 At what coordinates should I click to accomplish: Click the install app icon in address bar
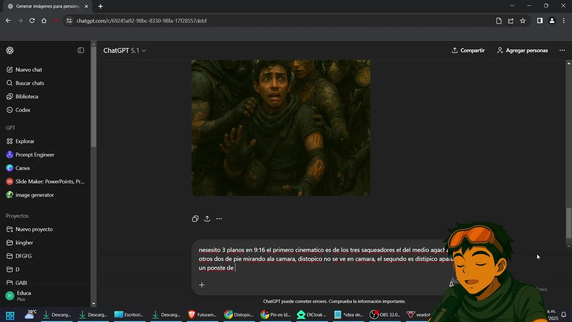(x=499, y=21)
